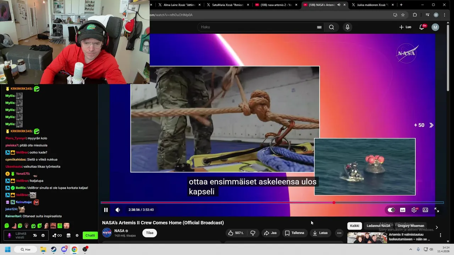Viewport: 454px width, 255px height.
Task: Share the video via Jaa button
Action: coord(270,233)
